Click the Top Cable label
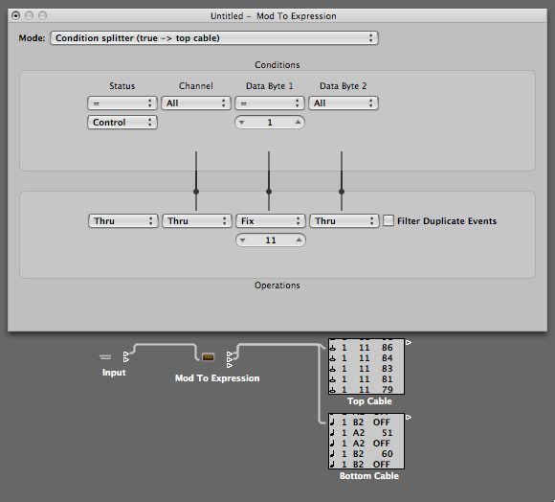 369,401
